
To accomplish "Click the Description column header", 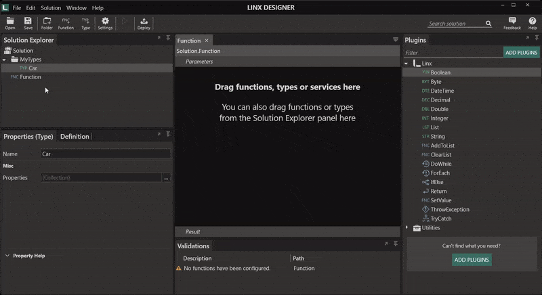I will click(197, 258).
